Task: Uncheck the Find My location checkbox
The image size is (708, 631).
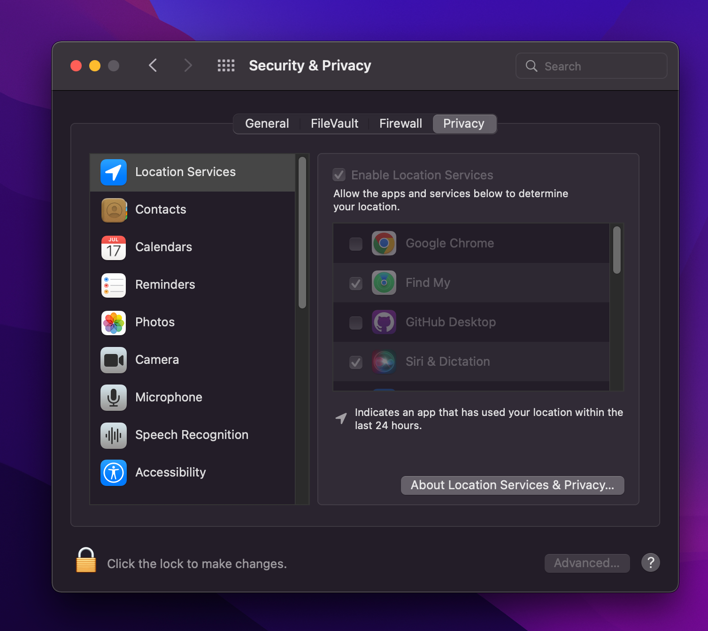Action: click(356, 283)
